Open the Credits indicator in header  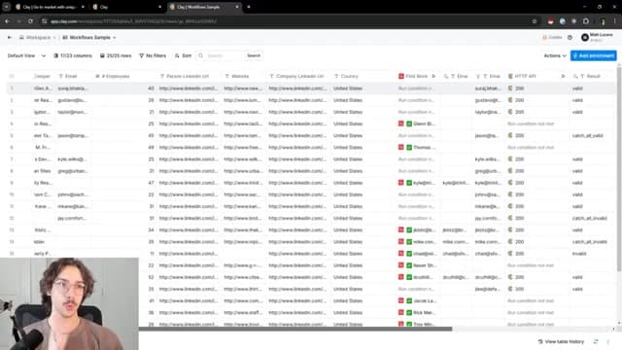(x=552, y=37)
